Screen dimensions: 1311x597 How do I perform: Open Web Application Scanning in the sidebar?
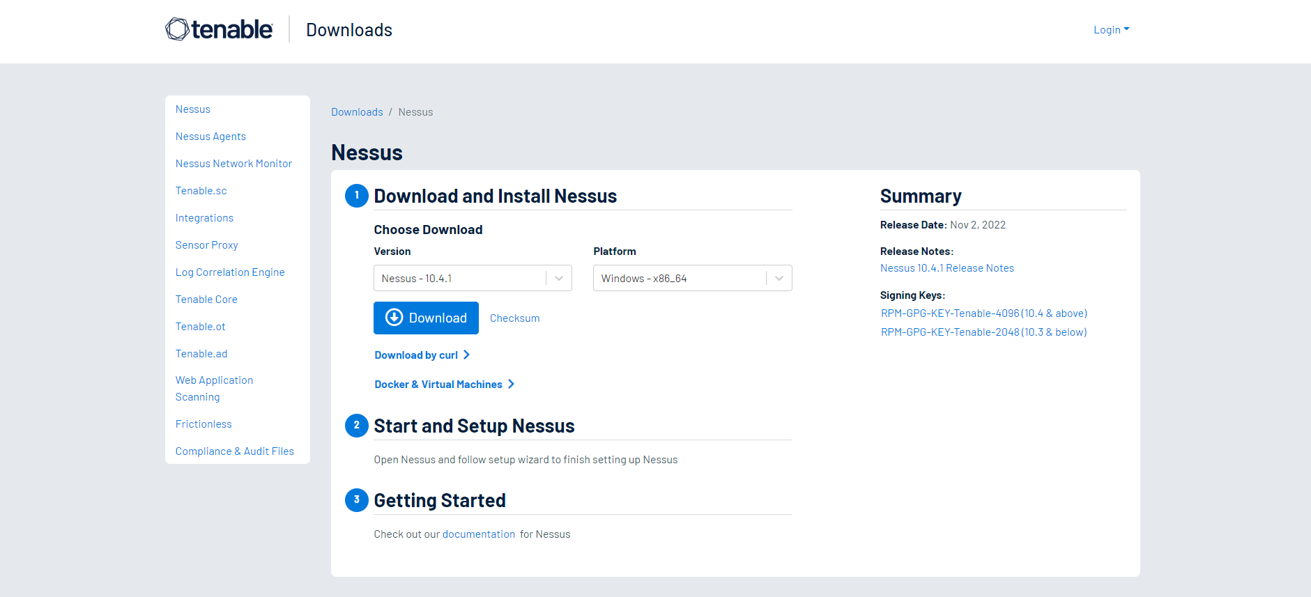pos(214,389)
